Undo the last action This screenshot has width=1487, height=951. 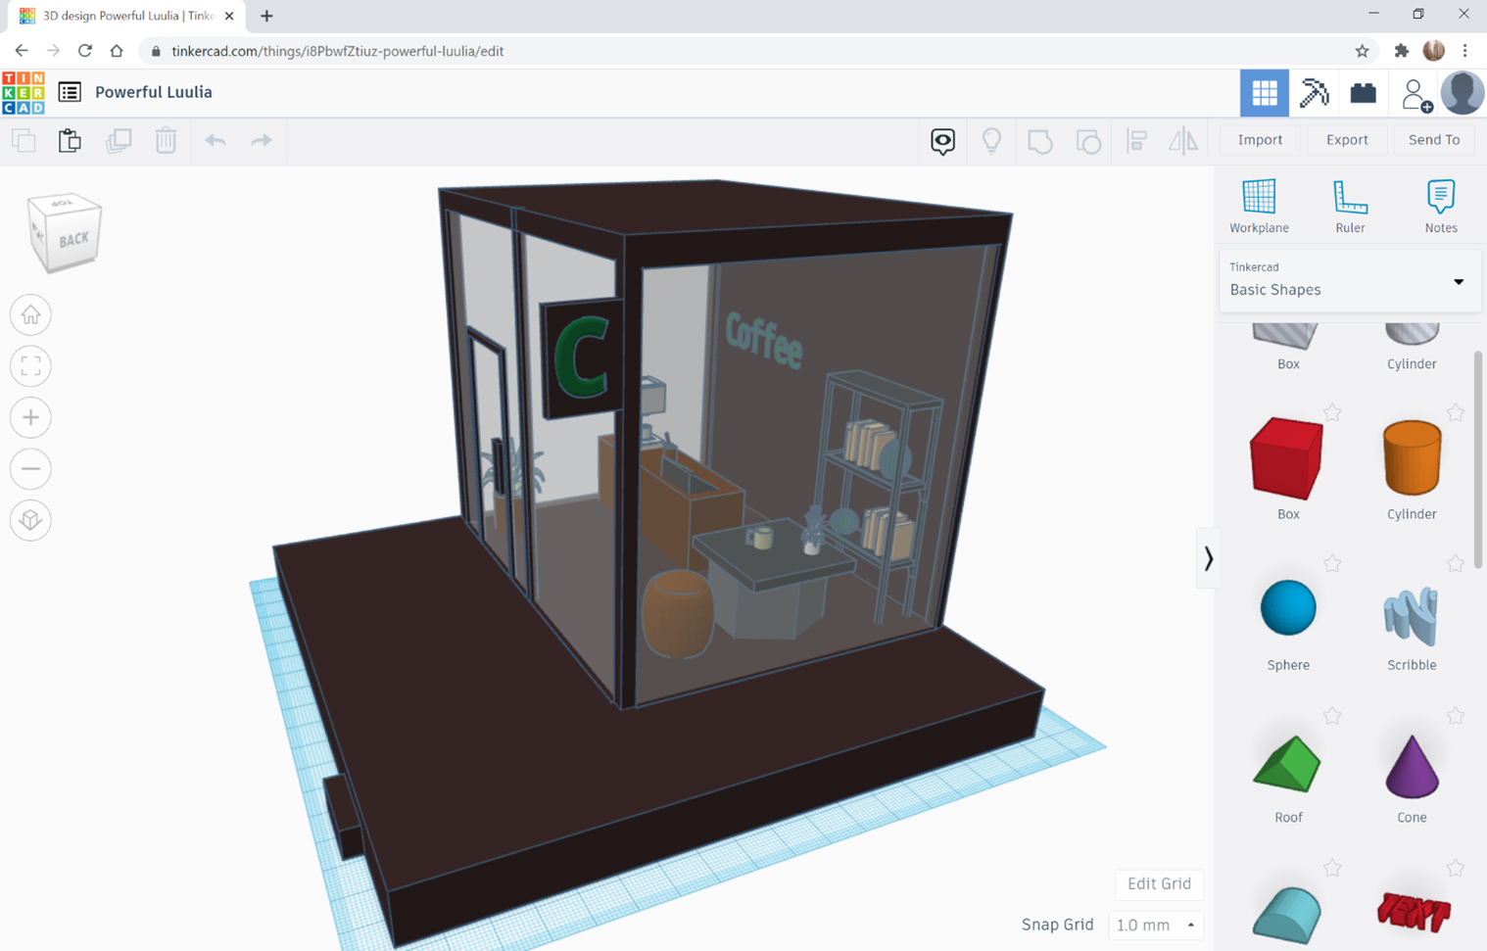[215, 141]
